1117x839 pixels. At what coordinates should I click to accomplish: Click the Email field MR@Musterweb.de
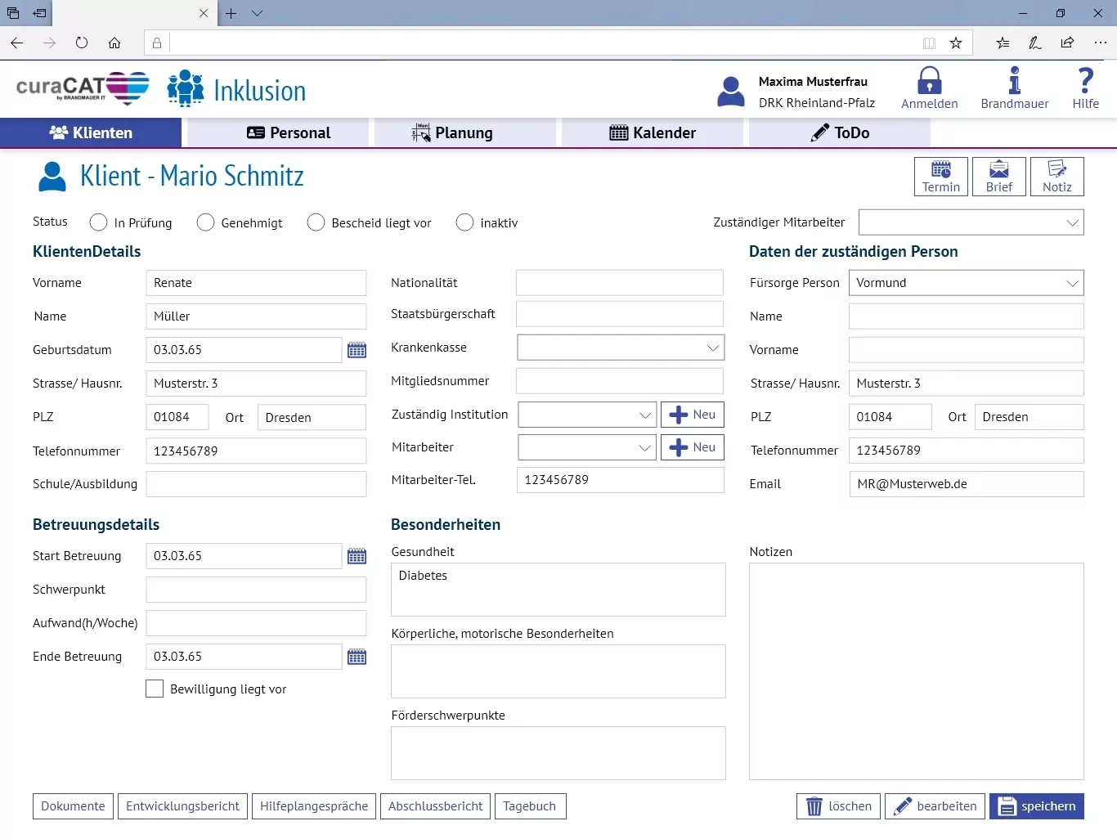coord(967,484)
